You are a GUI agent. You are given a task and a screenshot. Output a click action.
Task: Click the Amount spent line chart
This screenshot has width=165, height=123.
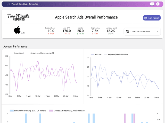[44, 75]
